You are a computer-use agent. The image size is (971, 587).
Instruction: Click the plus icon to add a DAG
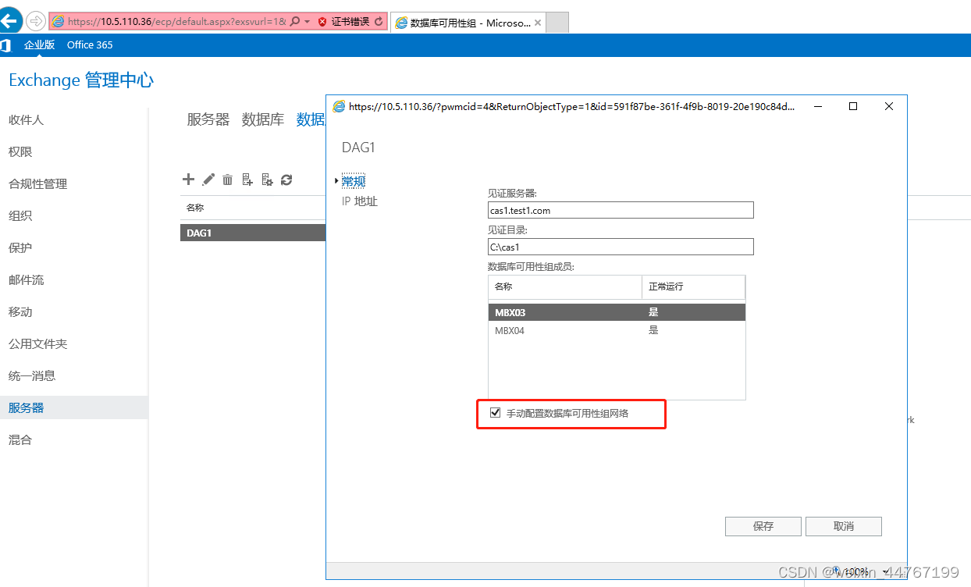click(x=188, y=180)
